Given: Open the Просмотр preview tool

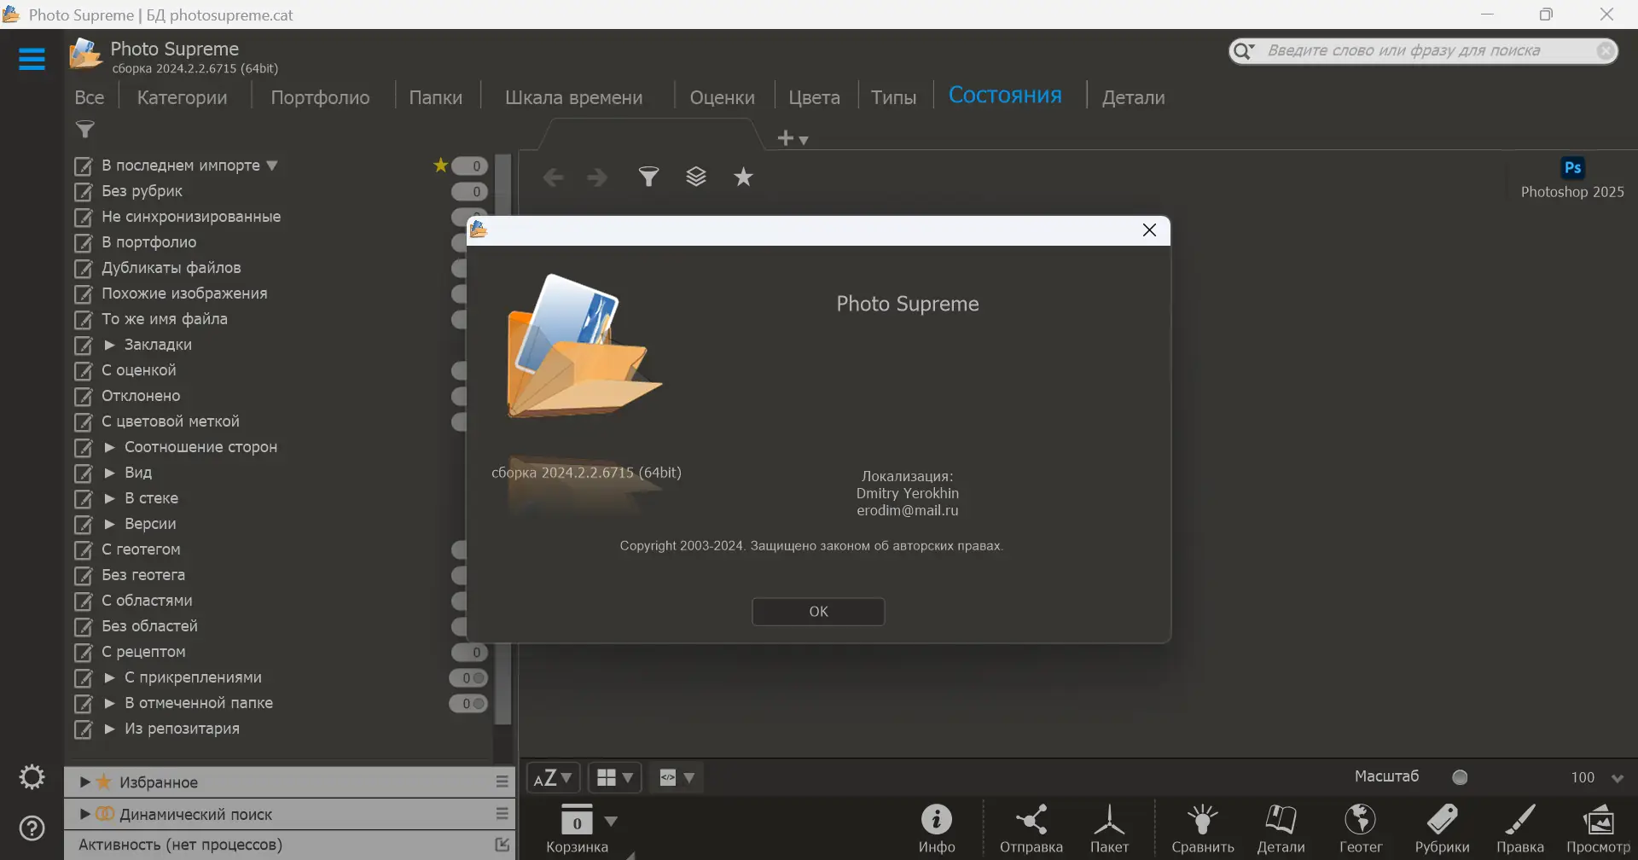Looking at the screenshot, I should [x=1598, y=828].
